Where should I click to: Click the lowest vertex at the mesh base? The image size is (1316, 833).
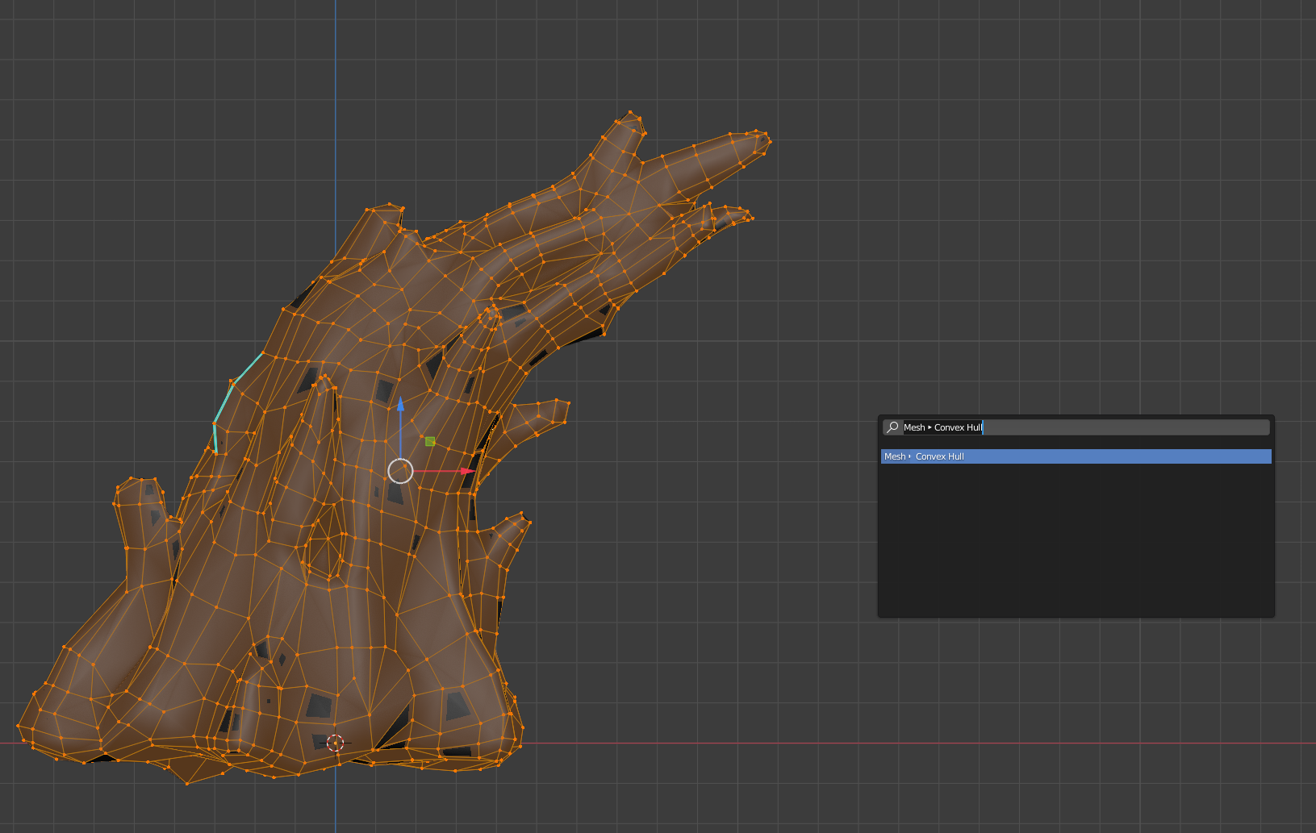pyautogui.click(x=187, y=783)
